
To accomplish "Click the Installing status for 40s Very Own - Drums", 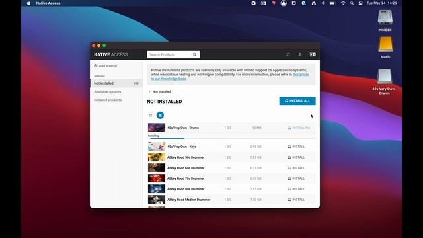I will coord(299,128).
